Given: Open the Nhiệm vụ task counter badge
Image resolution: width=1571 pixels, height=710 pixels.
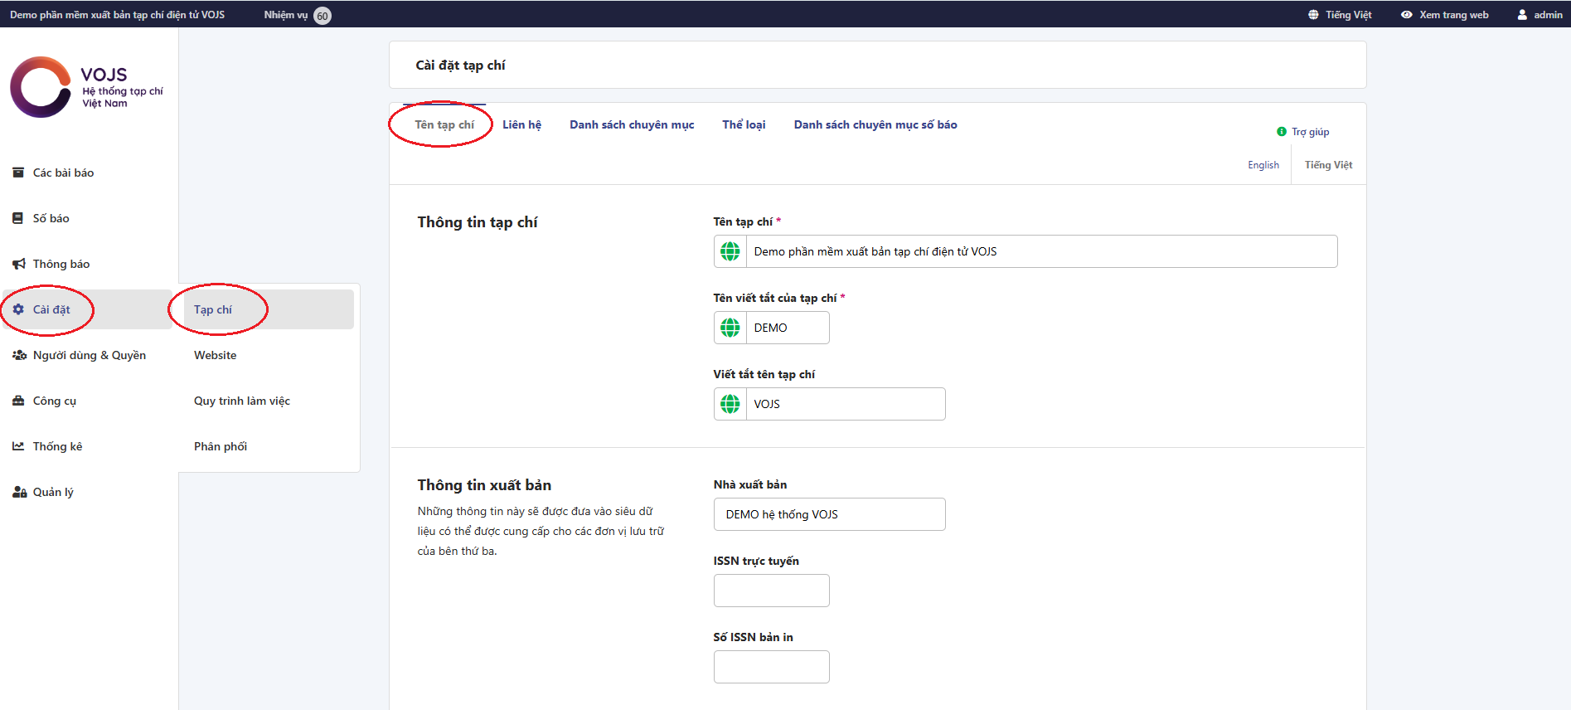Looking at the screenshot, I should point(322,16).
